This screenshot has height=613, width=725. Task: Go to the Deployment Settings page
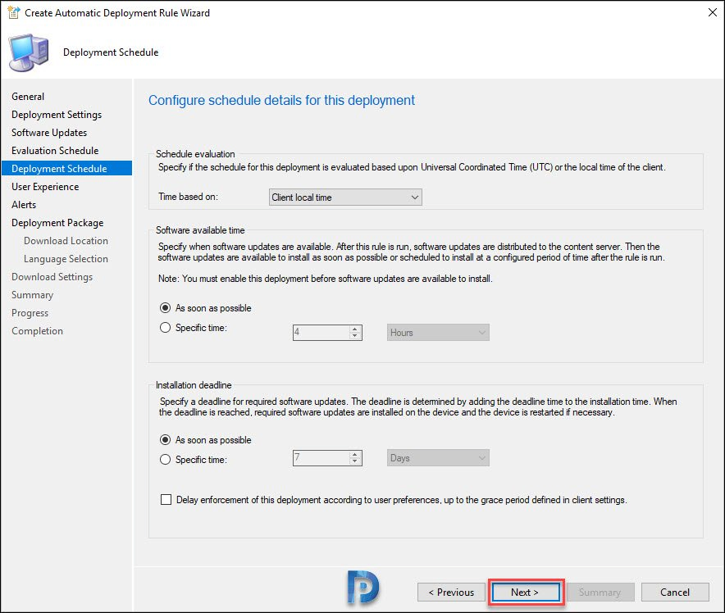point(57,115)
